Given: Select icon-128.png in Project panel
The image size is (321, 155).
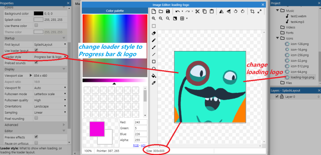Looking at the screenshot, I should click(300, 44).
